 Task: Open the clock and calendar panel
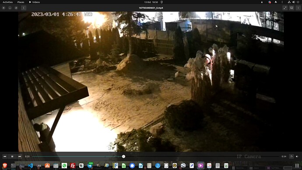point(151,2)
